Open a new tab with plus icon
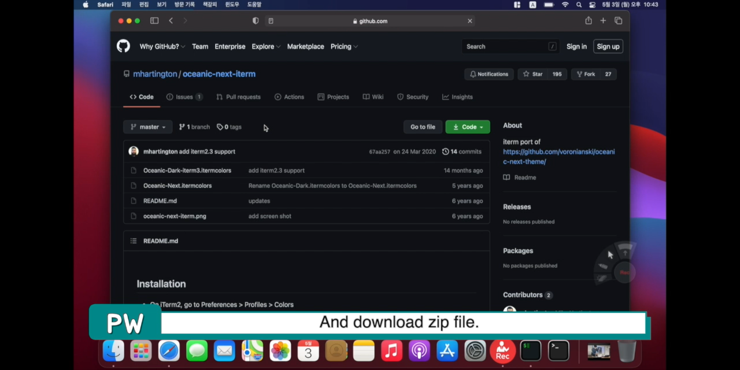Image resolution: width=740 pixels, height=370 pixels. (x=603, y=21)
